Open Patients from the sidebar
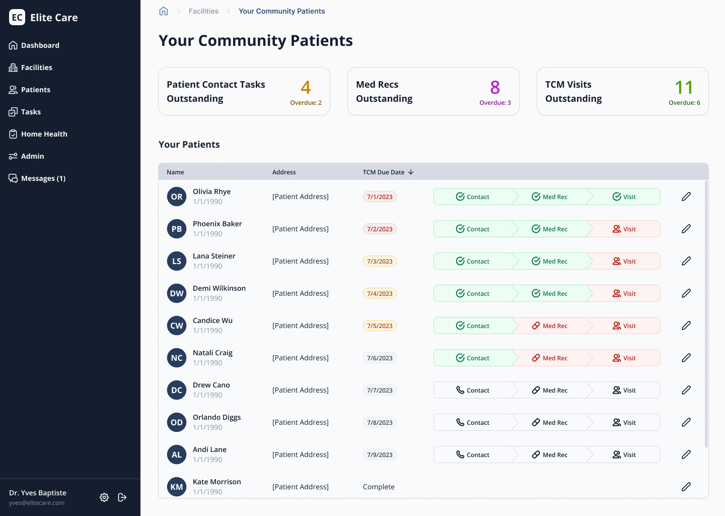This screenshot has width=725, height=516. coord(13,89)
